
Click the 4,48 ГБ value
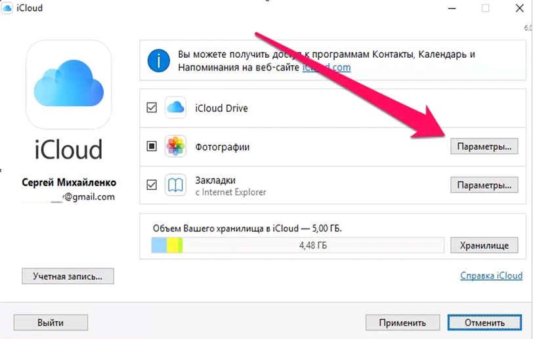coord(313,246)
